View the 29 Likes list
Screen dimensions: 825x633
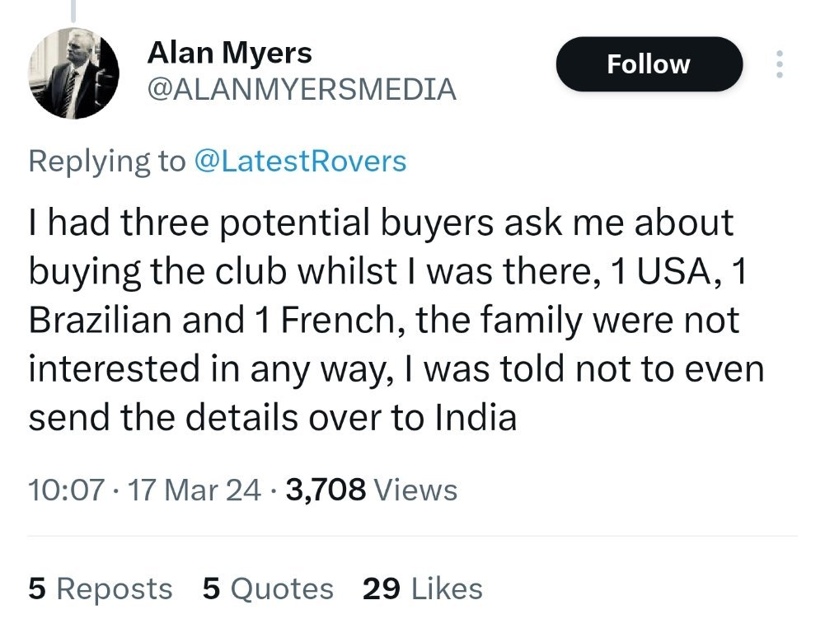click(x=422, y=588)
